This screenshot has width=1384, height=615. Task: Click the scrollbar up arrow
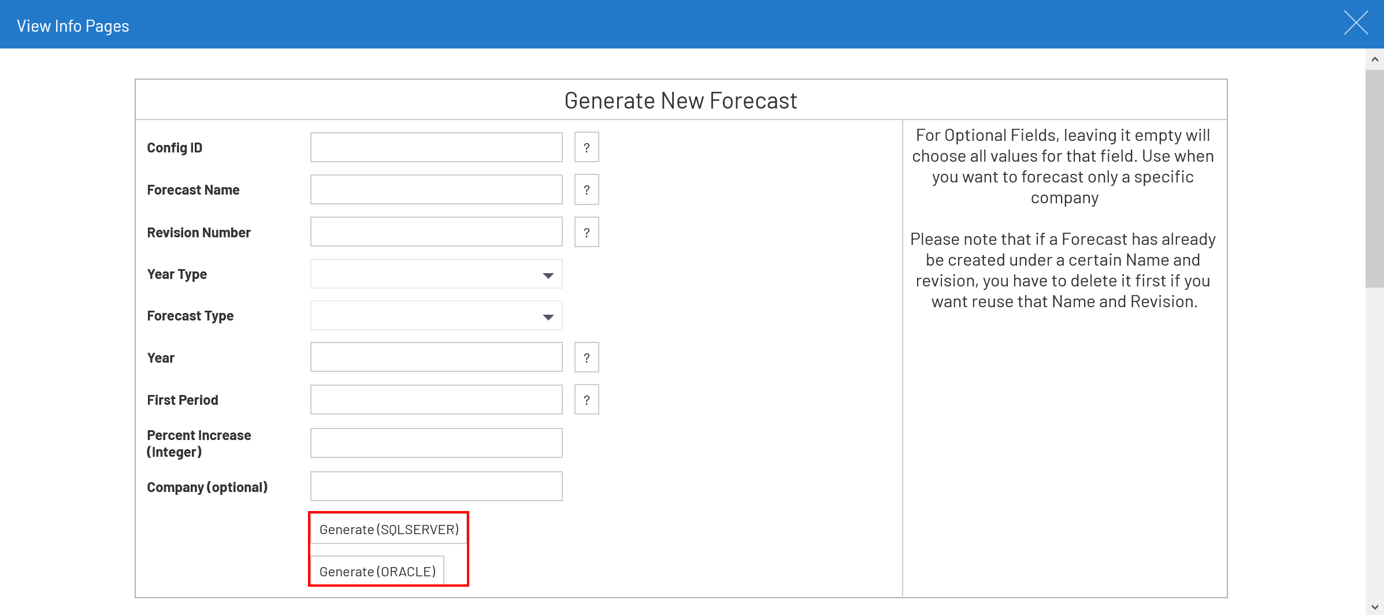point(1374,59)
